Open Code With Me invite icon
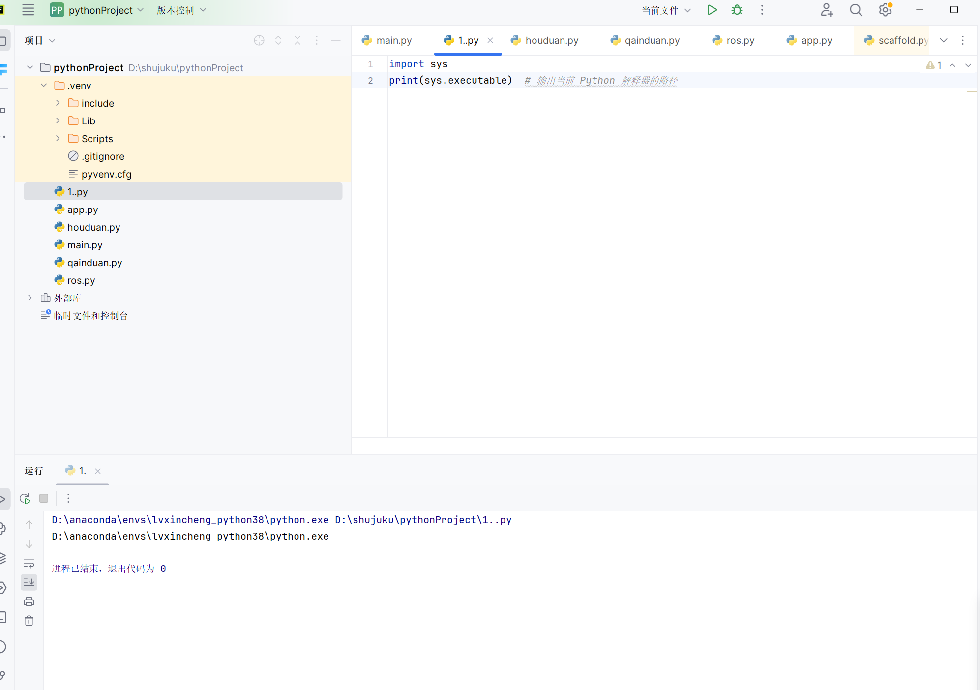Screen dimensions: 980x690 click(x=827, y=10)
